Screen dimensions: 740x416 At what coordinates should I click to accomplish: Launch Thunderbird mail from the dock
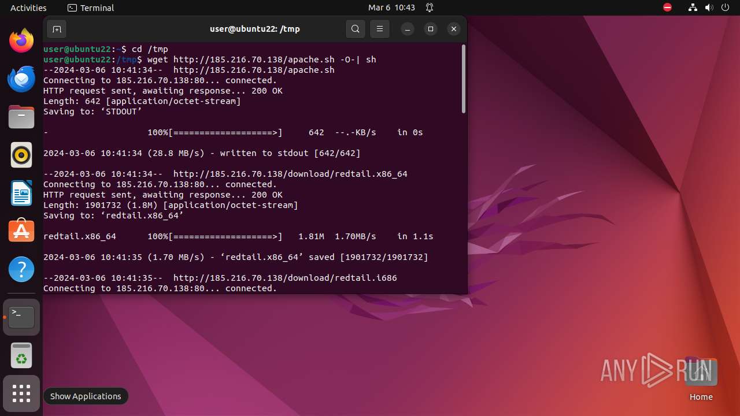[21, 79]
